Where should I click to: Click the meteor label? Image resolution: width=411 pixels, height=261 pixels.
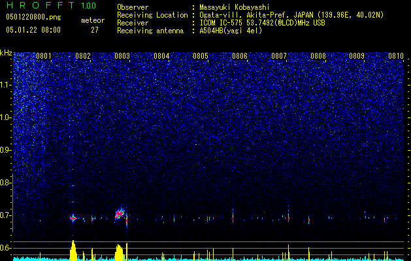pos(93,20)
